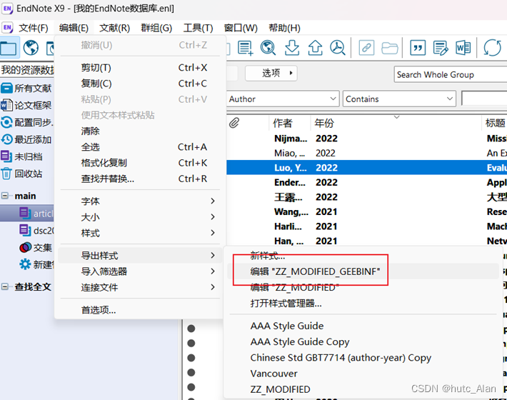
Task: Select the 交集 combined group set
Action: [36, 248]
